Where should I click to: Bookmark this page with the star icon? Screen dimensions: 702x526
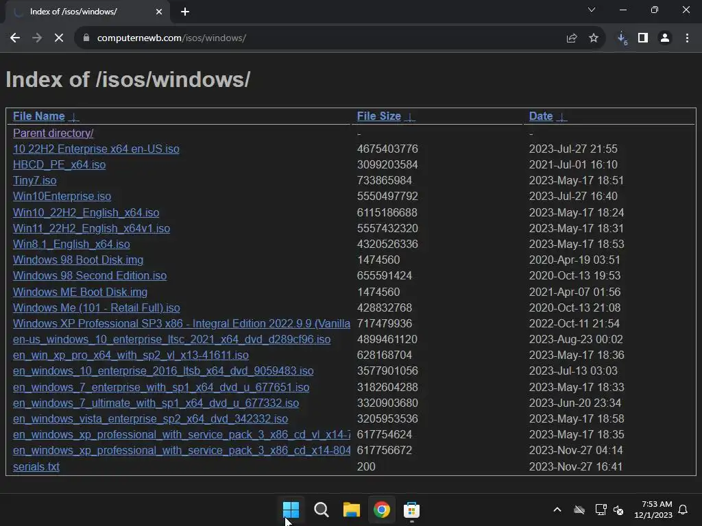[594, 38]
